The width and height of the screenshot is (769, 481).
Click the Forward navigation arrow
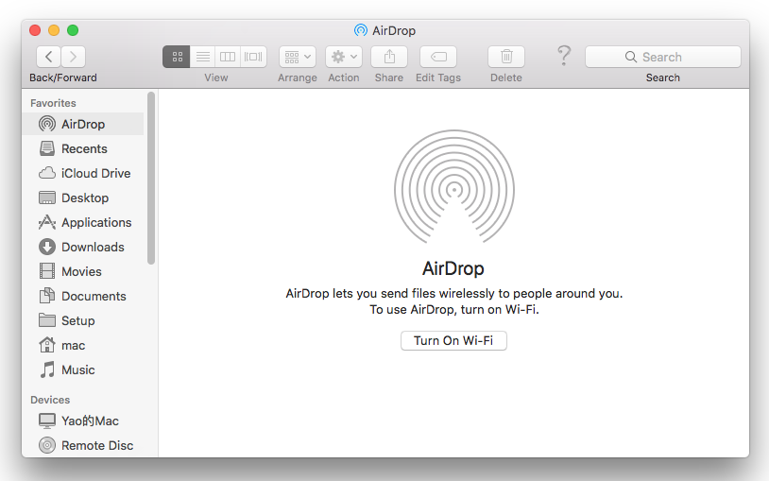[x=73, y=57]
